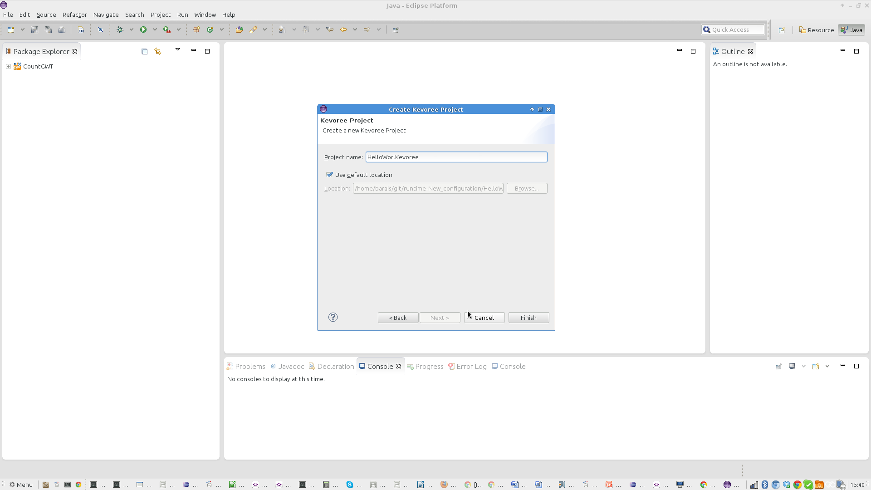Click the Run External Tools icon
The width and height of the screenshot is (871, 490).
(x=167, y=29)
